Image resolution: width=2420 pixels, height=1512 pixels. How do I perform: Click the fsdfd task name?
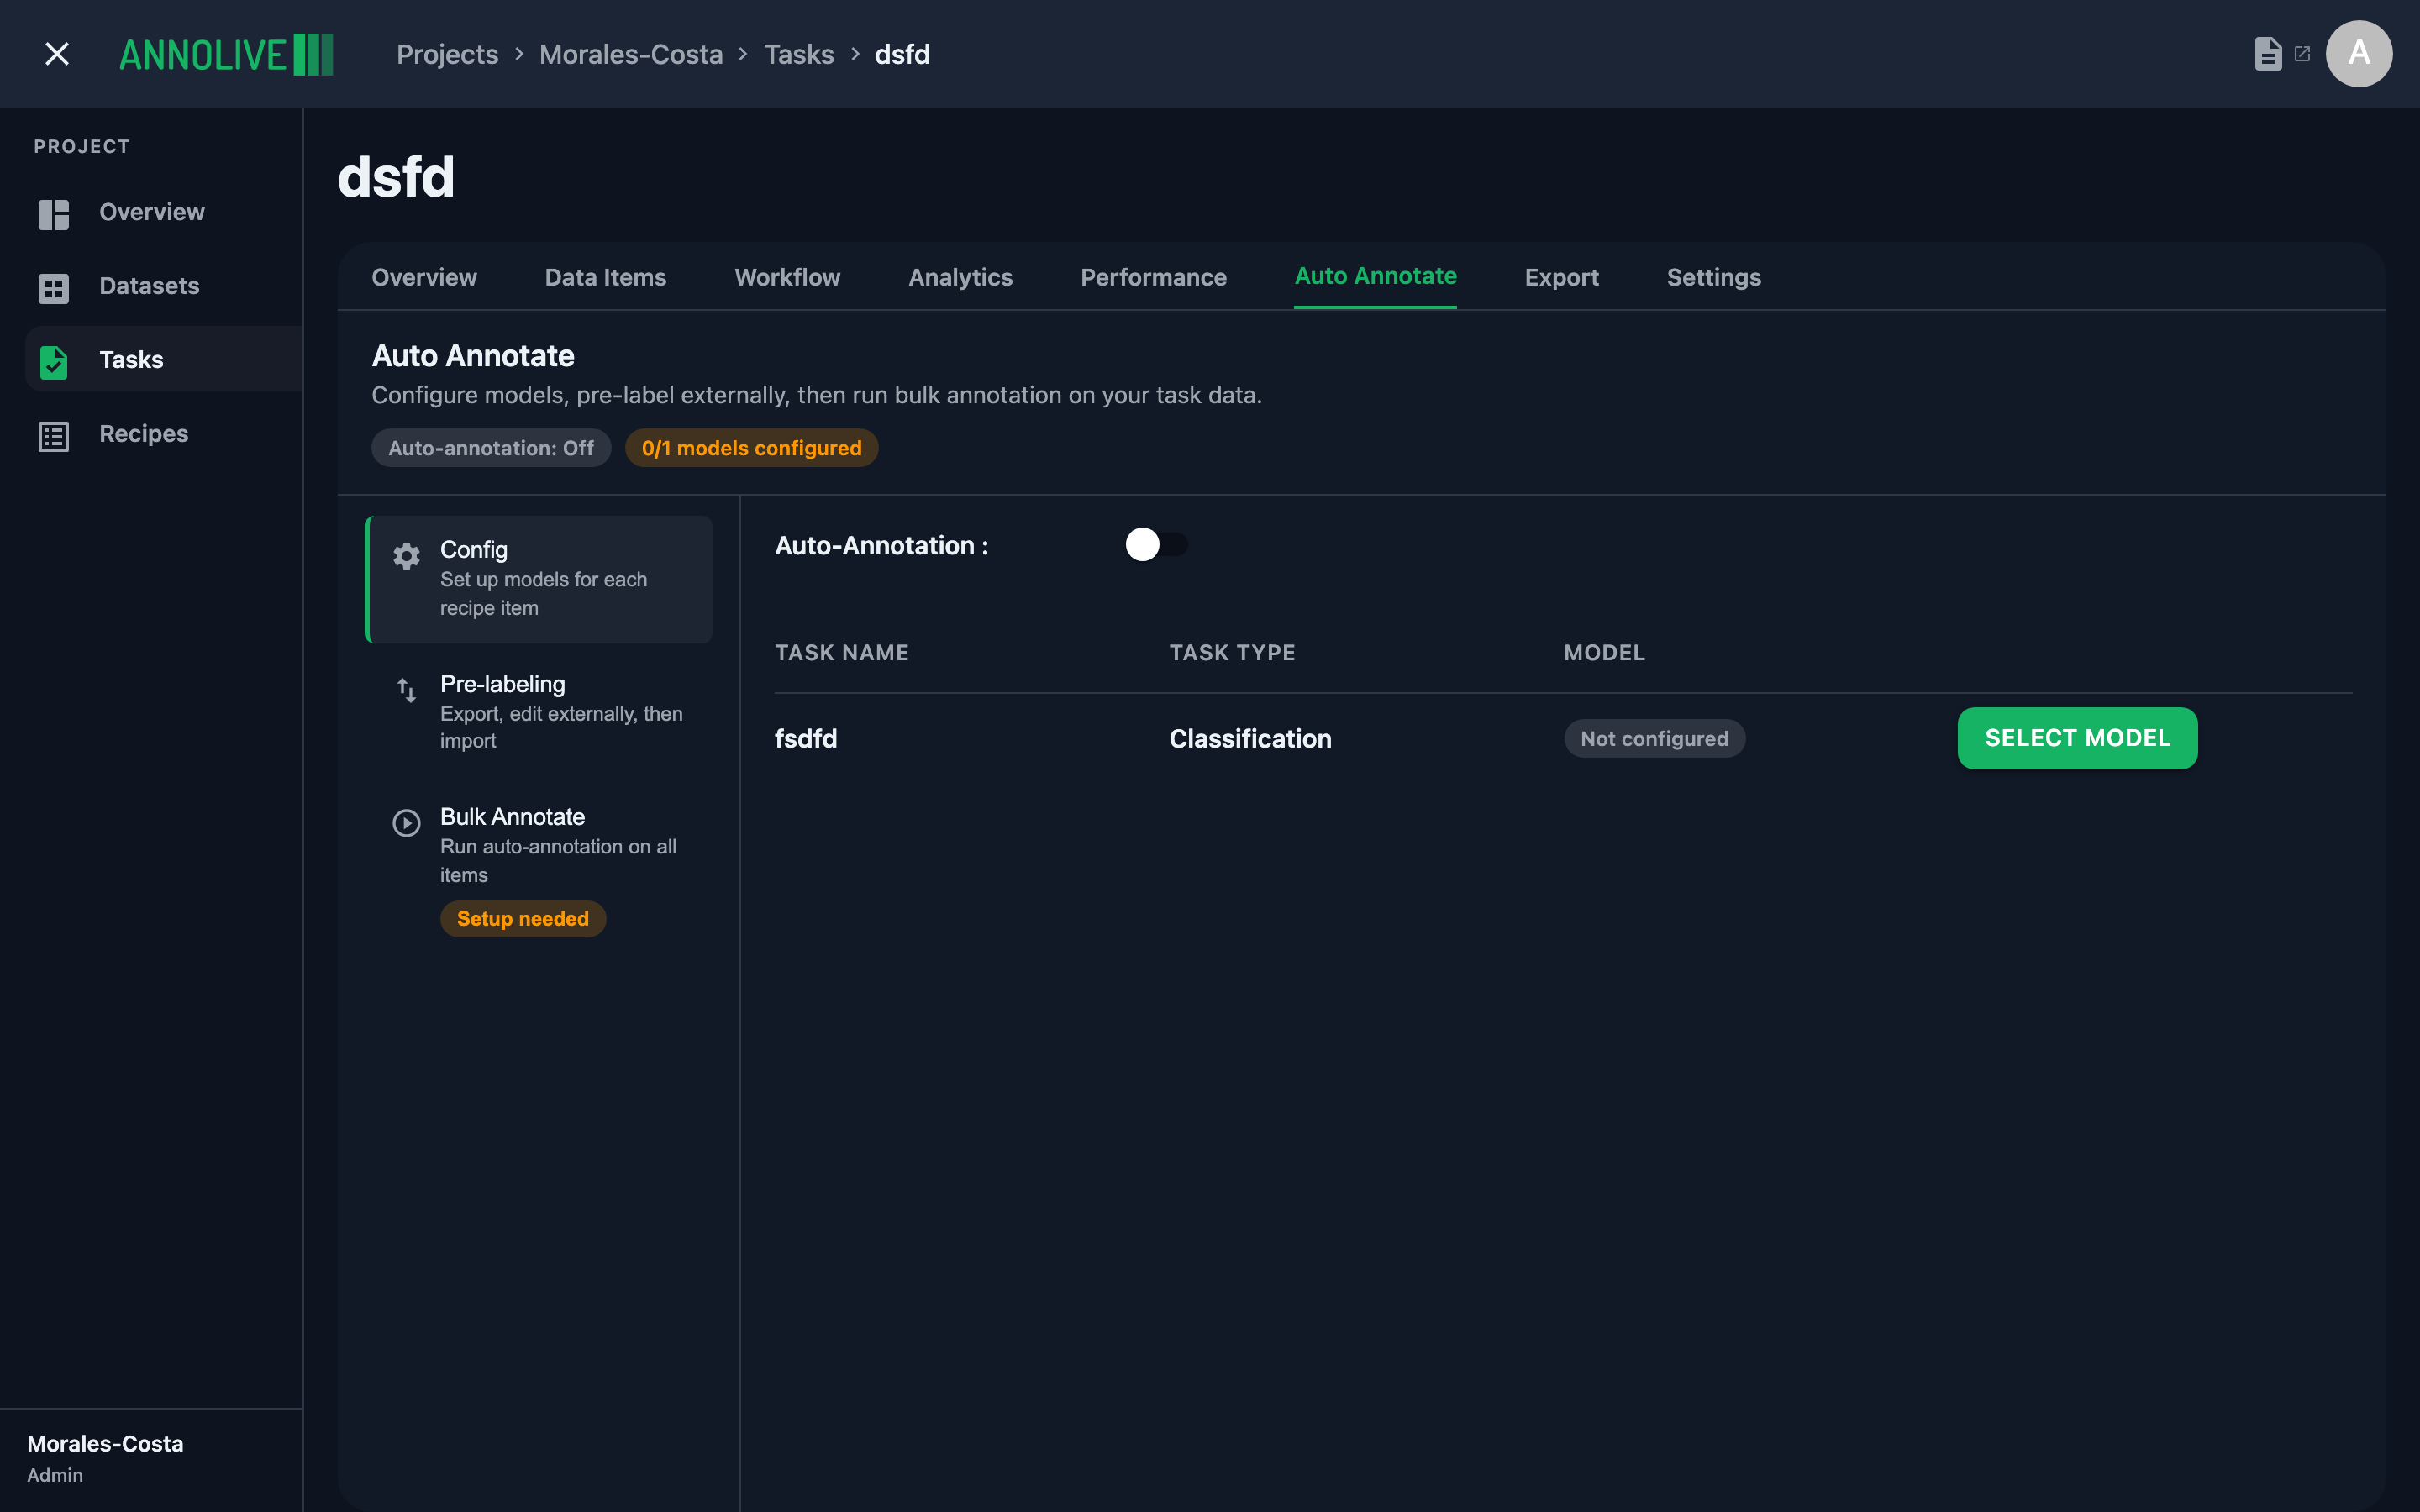[806, 739]
